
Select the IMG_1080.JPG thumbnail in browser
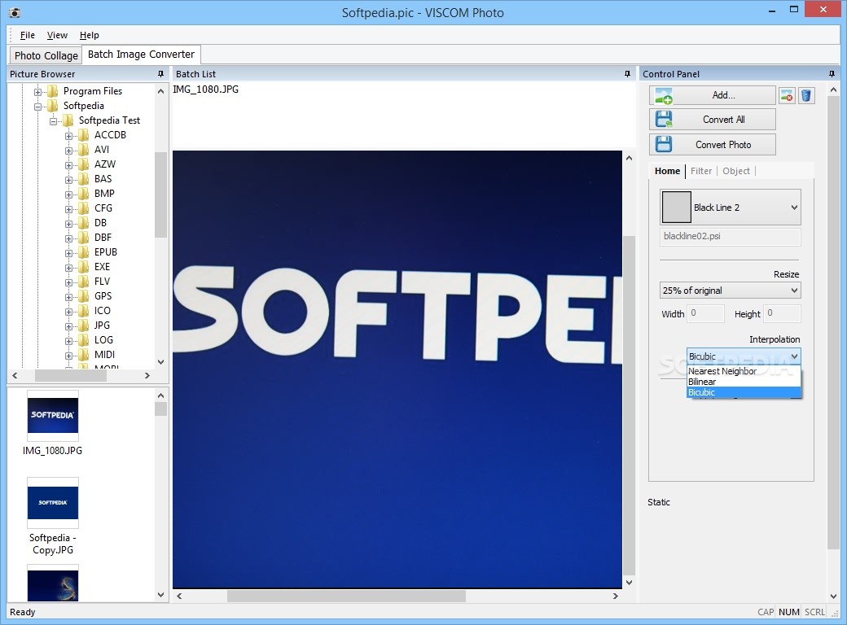(53, 416)
